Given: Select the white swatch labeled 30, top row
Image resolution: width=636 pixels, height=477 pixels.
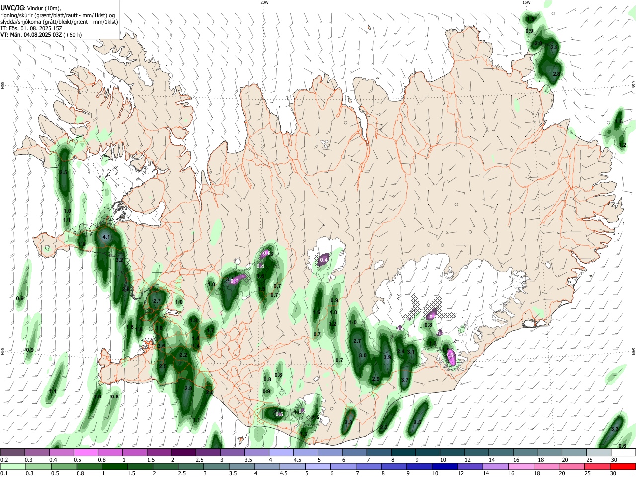Looking at the screenshot, I should pyautogui.click(x=623, y=453).
